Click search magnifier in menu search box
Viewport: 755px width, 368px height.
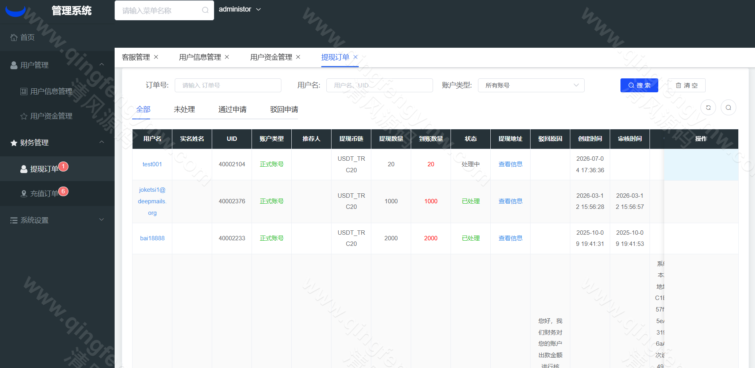205,10
